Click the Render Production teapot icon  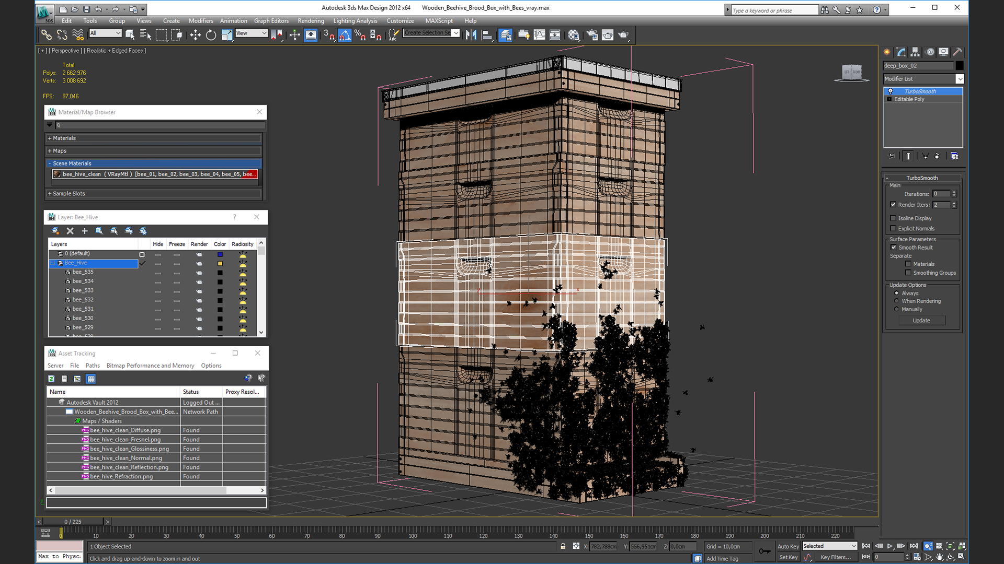pos(623,35)
